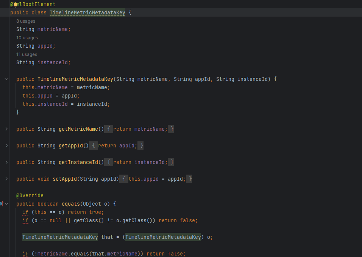Click the "boolean" return type keyword
Screen dimensions: 362x257
[48, 204]
